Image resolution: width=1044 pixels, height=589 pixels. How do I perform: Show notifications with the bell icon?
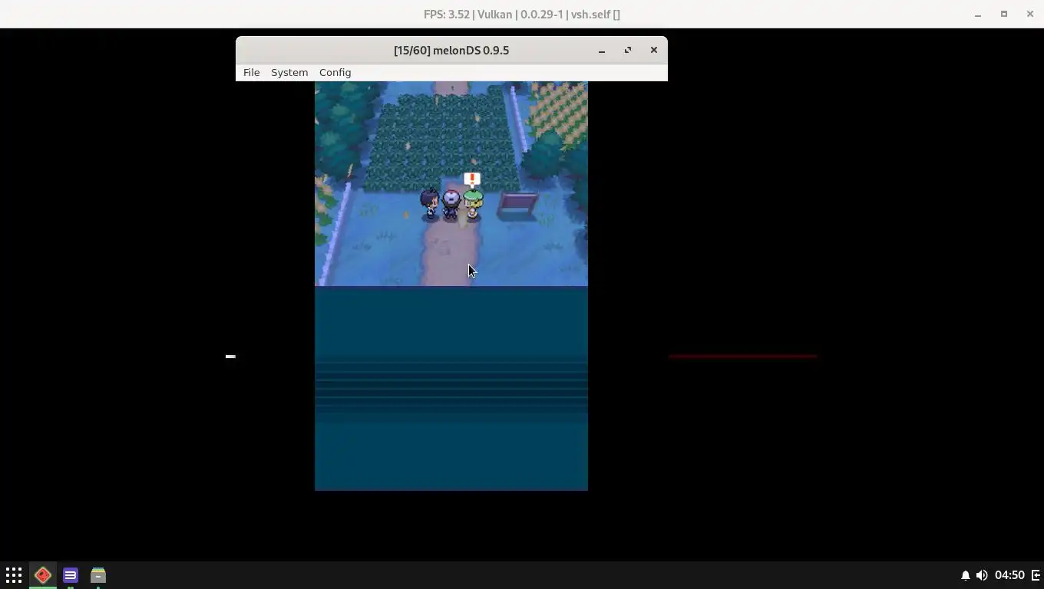click(x=965, y=575)
